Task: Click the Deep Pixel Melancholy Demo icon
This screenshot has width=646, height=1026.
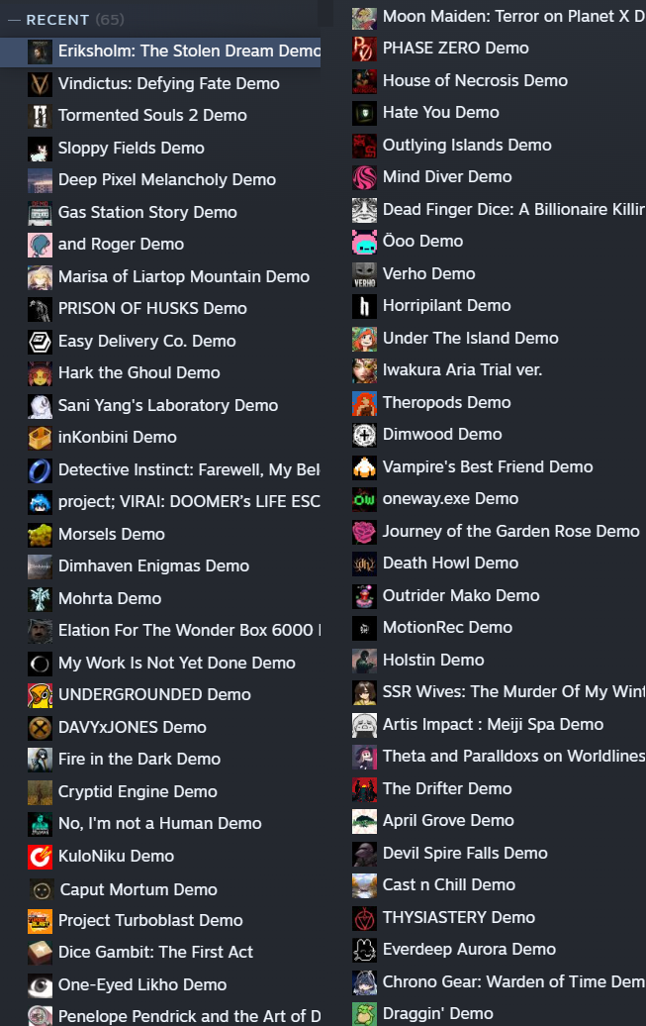Action: tap(40, 180)
